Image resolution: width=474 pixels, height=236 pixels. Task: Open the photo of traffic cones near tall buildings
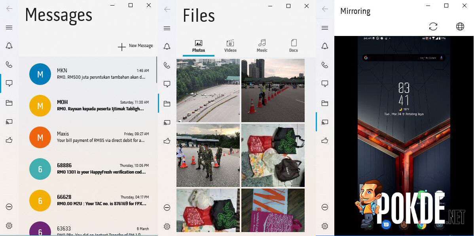[x=273, y=91]
